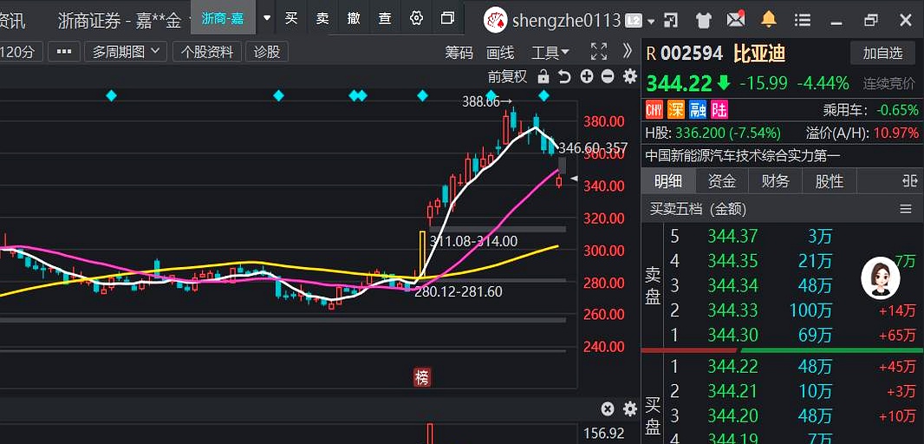Viewport: 924px width, 444px height.
Task: Open the mail inbox envelope icon
Action: point(735,20)
